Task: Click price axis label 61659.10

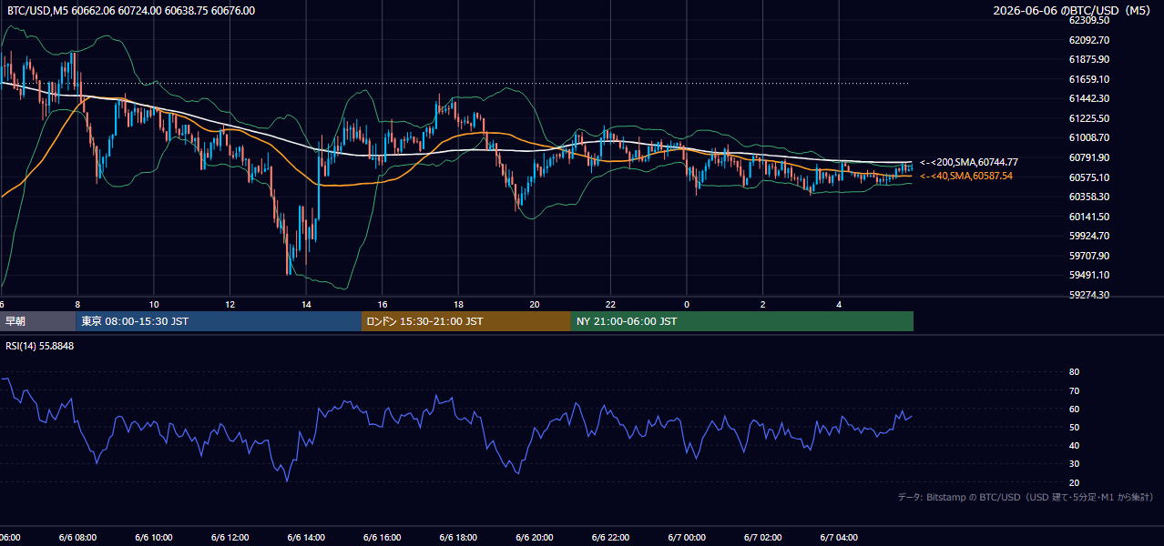Action: pyautogui.click(x=1088, y=79)
